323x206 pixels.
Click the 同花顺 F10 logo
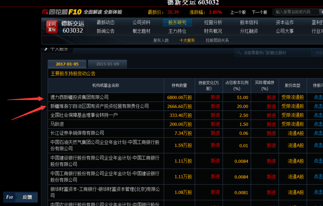pos(62,12)
